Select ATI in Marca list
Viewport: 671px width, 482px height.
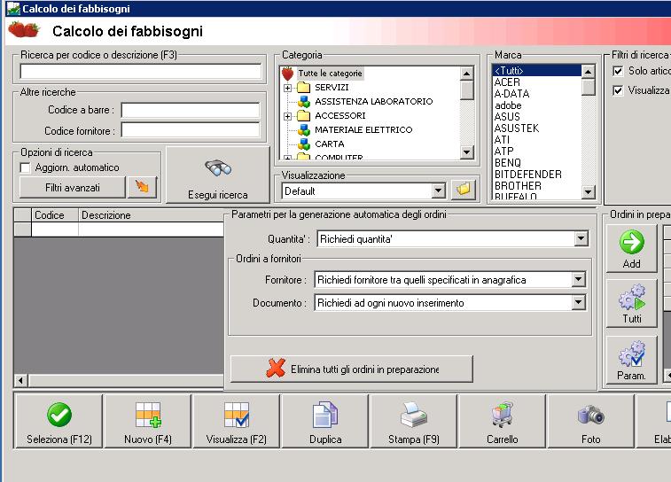click(x=536, y=140)
